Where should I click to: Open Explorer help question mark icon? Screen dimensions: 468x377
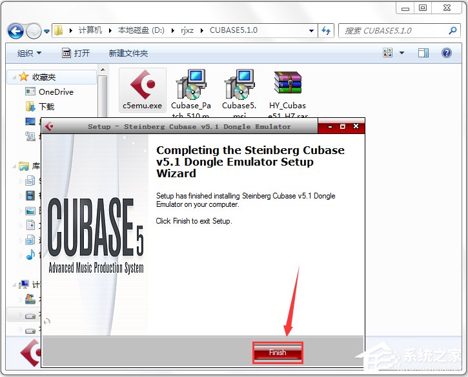click(x=447, y=53)
